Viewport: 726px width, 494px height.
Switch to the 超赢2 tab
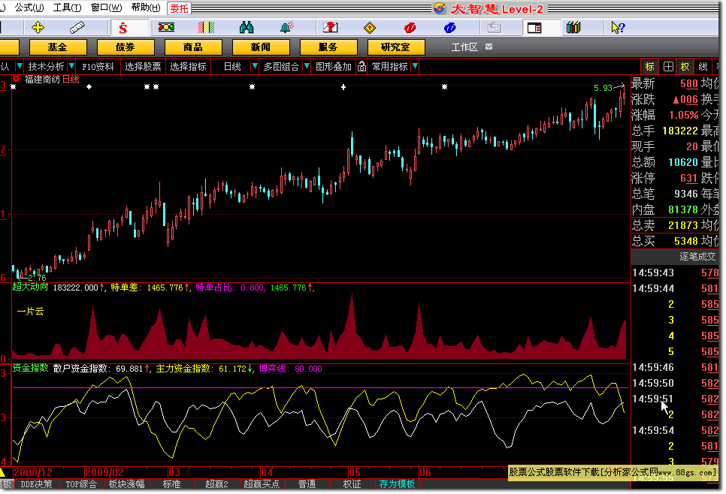(216, 484)
